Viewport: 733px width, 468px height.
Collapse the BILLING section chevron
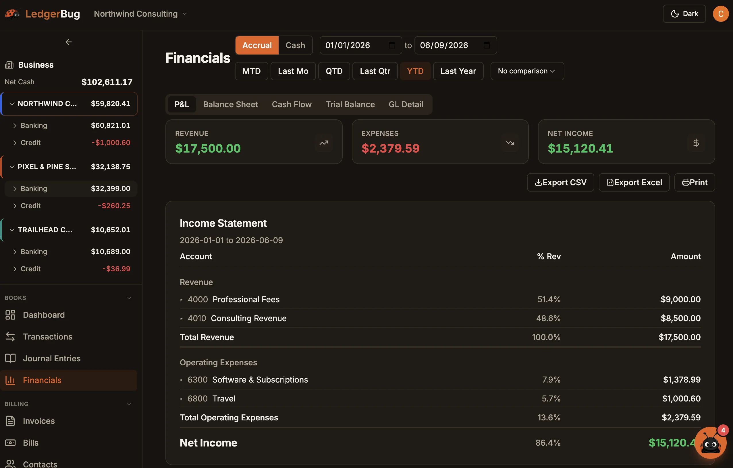click(129, 404)
